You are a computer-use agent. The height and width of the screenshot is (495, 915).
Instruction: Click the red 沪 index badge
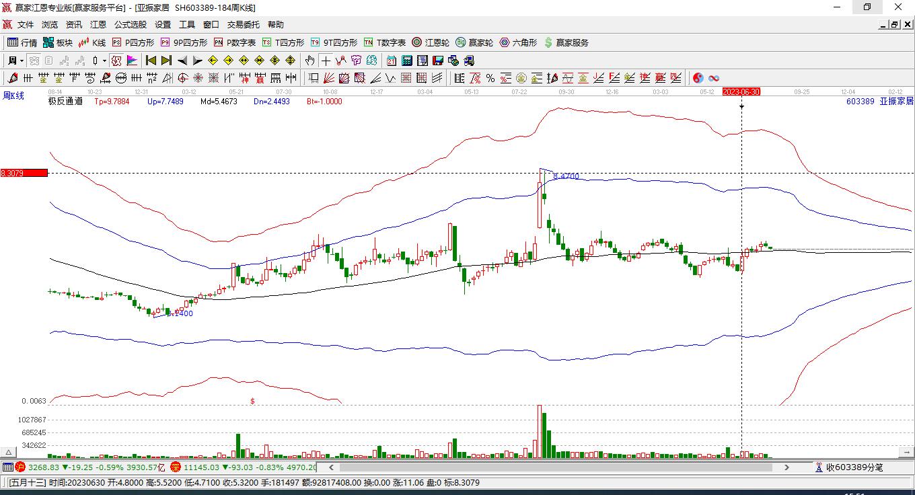20,467
